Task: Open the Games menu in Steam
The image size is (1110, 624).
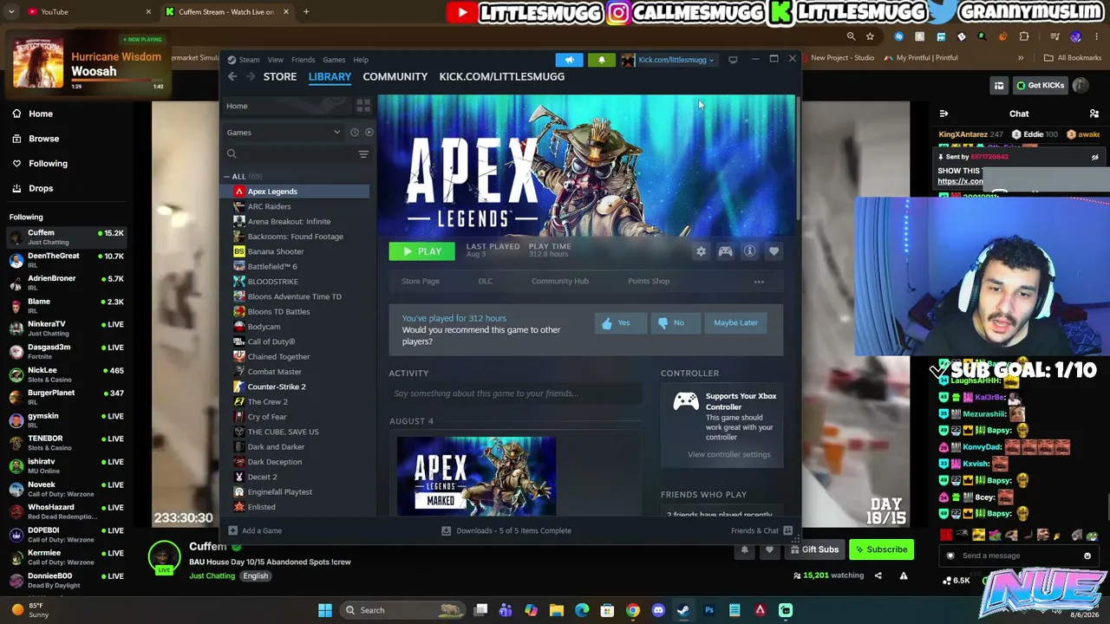Action: [334, 60]
